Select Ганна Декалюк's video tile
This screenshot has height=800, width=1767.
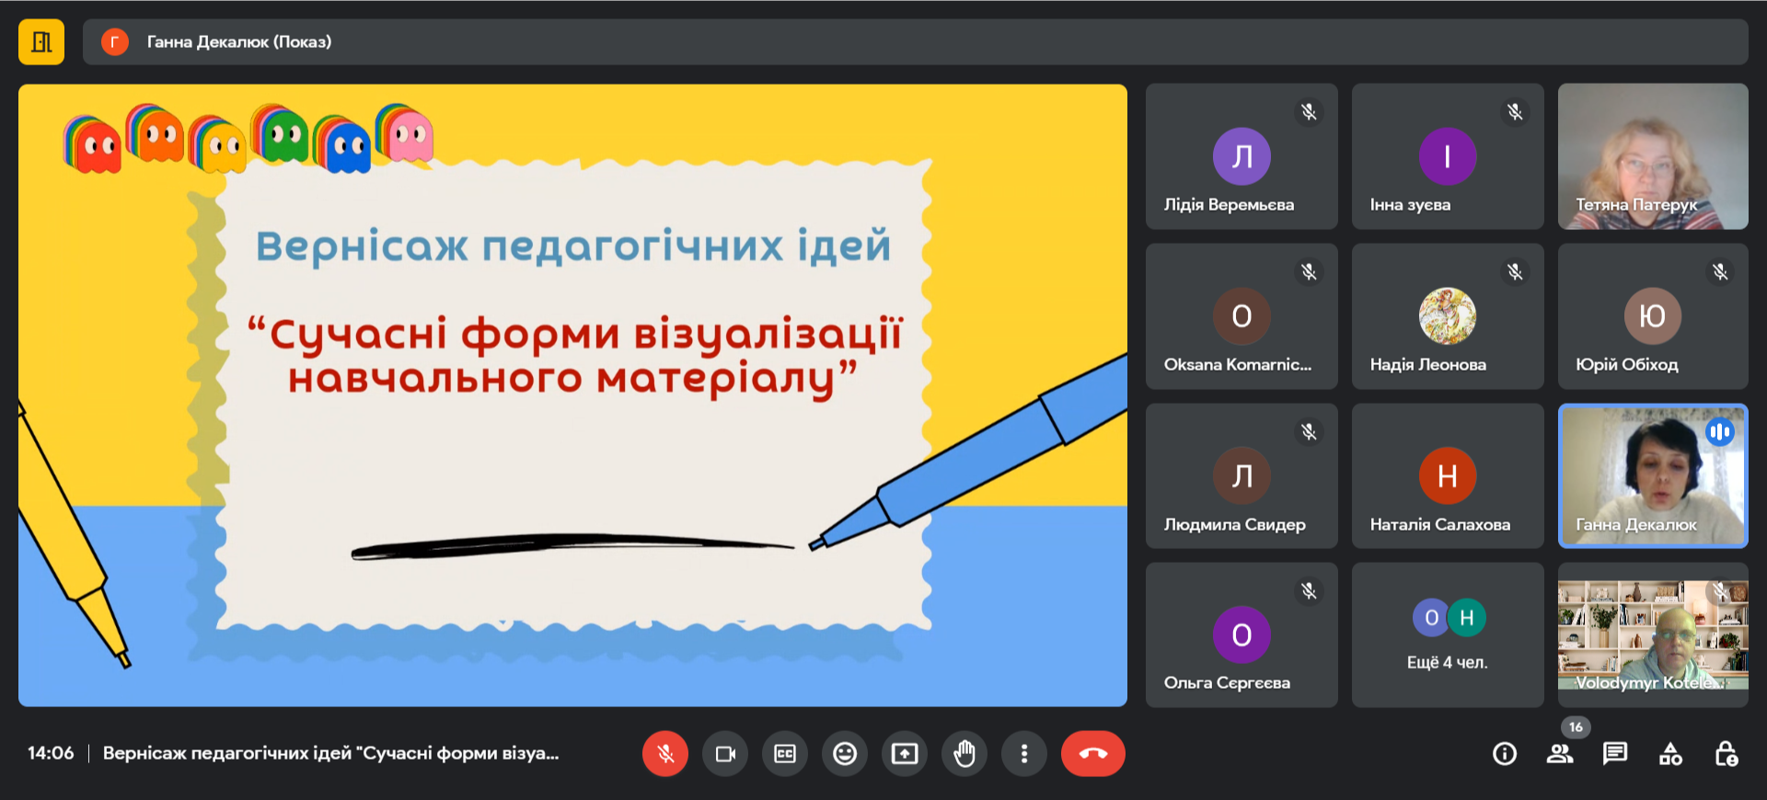1653,475
